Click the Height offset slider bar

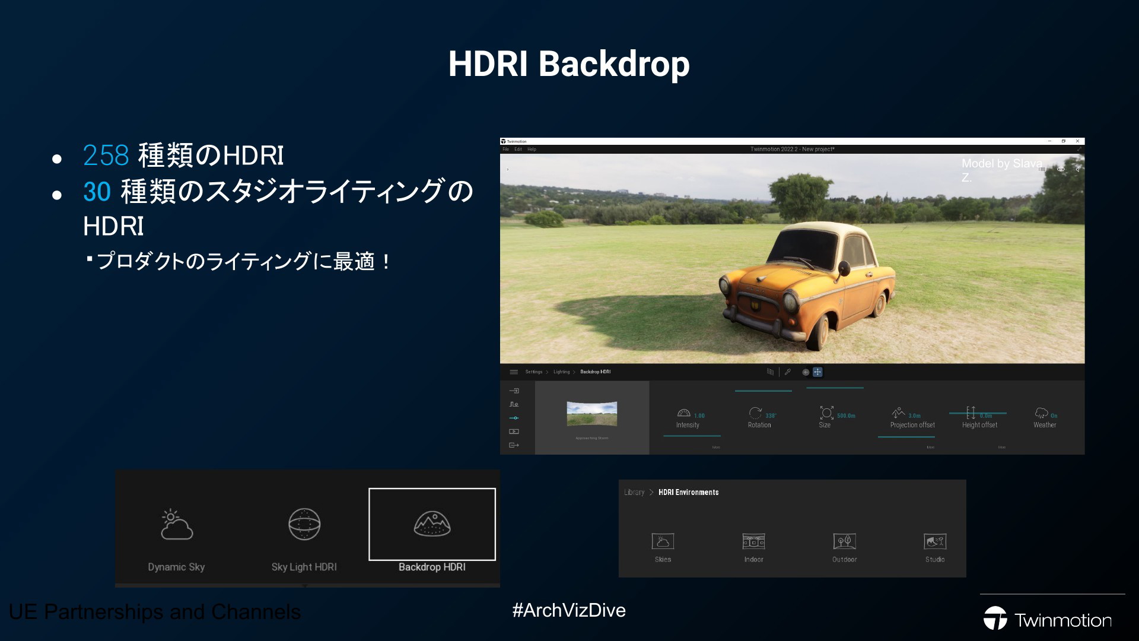tap(978, 413)
